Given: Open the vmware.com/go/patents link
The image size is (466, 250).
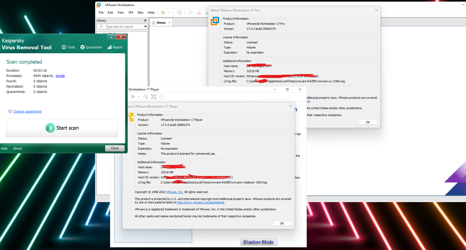Looking at the screenshot, I should coord(200,202).
